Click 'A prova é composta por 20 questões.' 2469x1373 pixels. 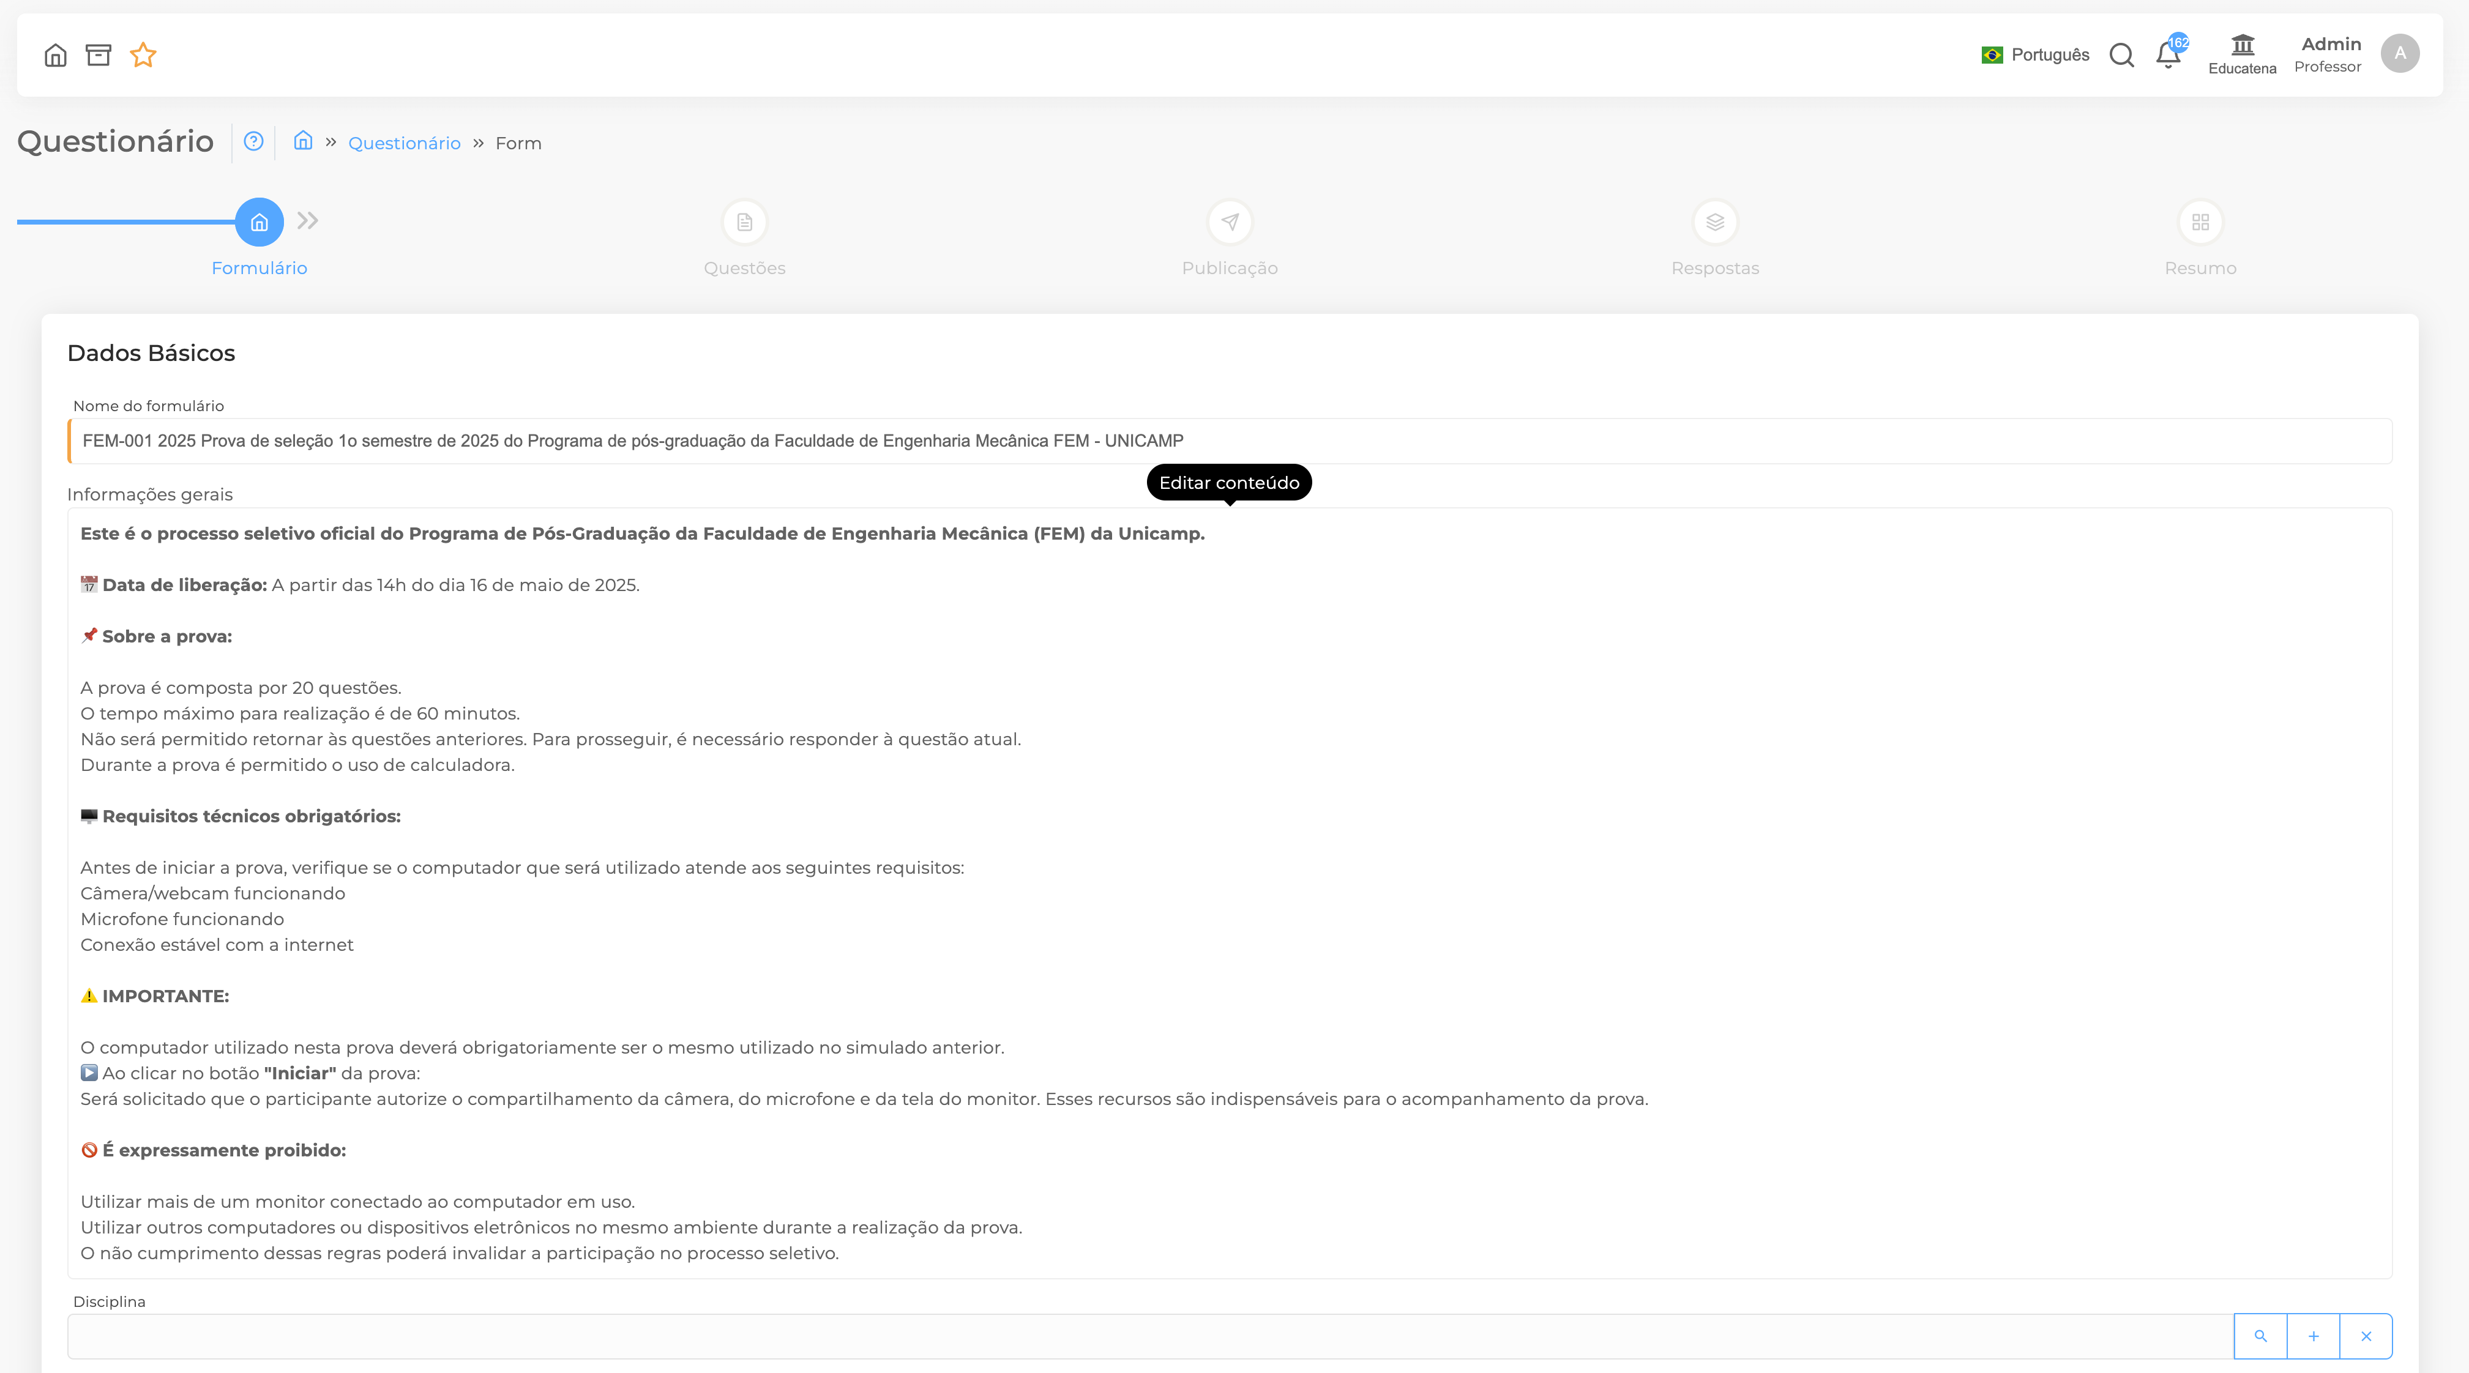tap(241, 688)
